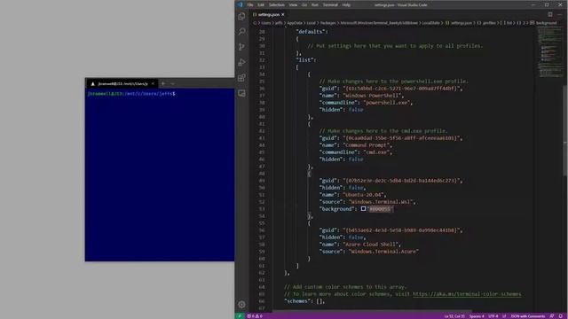Open the Terminal menu
This screenshot has height=319, width=568.
point(330,5)
